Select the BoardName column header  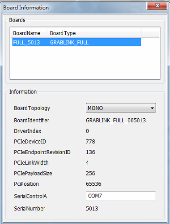(x=29, y=33)
